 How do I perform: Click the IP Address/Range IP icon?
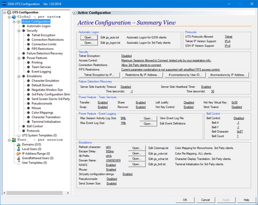click(x=18, y=154)
